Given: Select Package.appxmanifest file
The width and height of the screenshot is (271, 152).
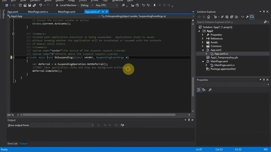Looking at the screenshot, I should [223, 69].
